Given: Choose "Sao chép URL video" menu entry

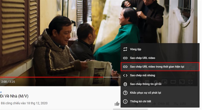Looking at the screenshot, I should tap(160, 58).
